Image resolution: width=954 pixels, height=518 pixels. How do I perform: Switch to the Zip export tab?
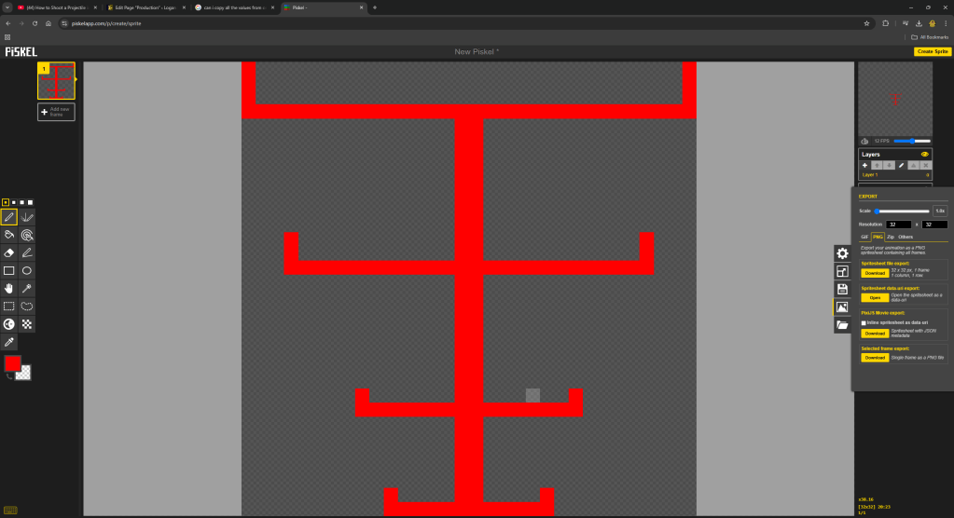(890, 237)
